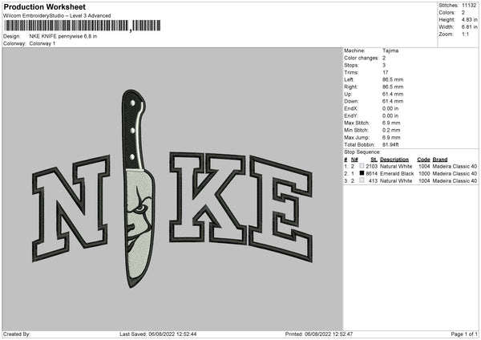Click the EndY value 0.00 in
This screenshot has width=481, height=340.
[390, 115]
